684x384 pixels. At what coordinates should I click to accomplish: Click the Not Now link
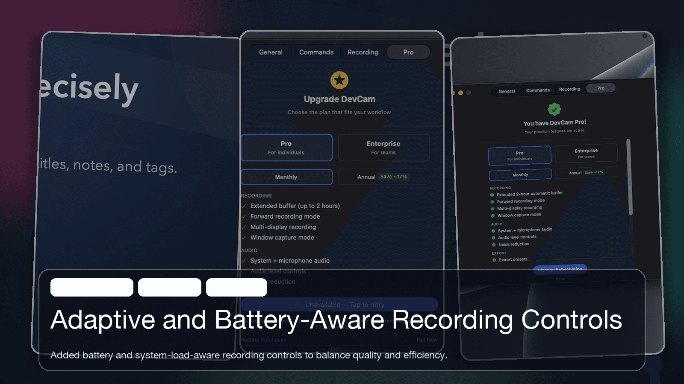(x=427, y=340)
